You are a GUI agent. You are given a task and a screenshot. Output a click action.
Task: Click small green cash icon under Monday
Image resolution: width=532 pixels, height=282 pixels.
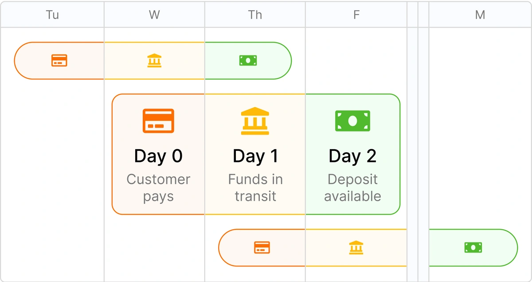pos(473,247)
